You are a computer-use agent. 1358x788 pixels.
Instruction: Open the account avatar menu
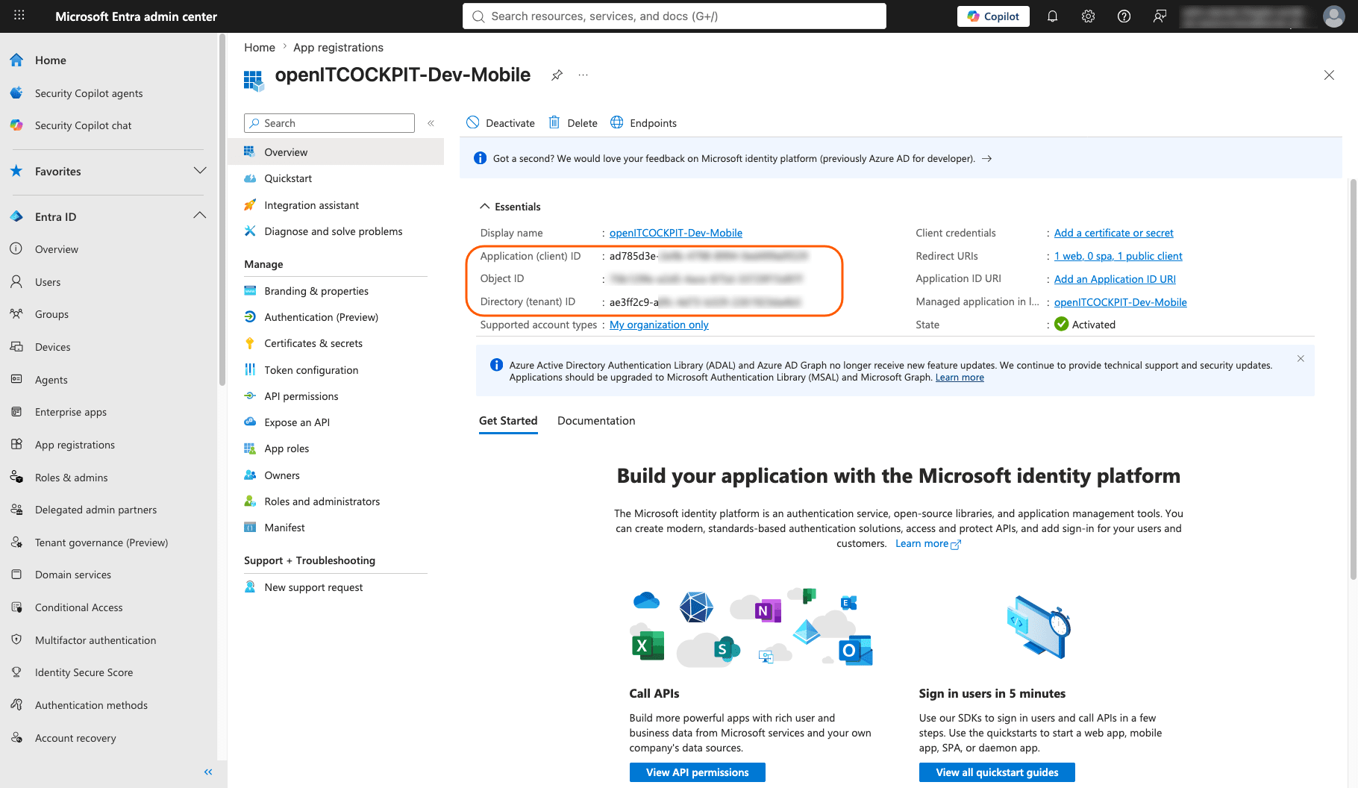coord(1333,16)
